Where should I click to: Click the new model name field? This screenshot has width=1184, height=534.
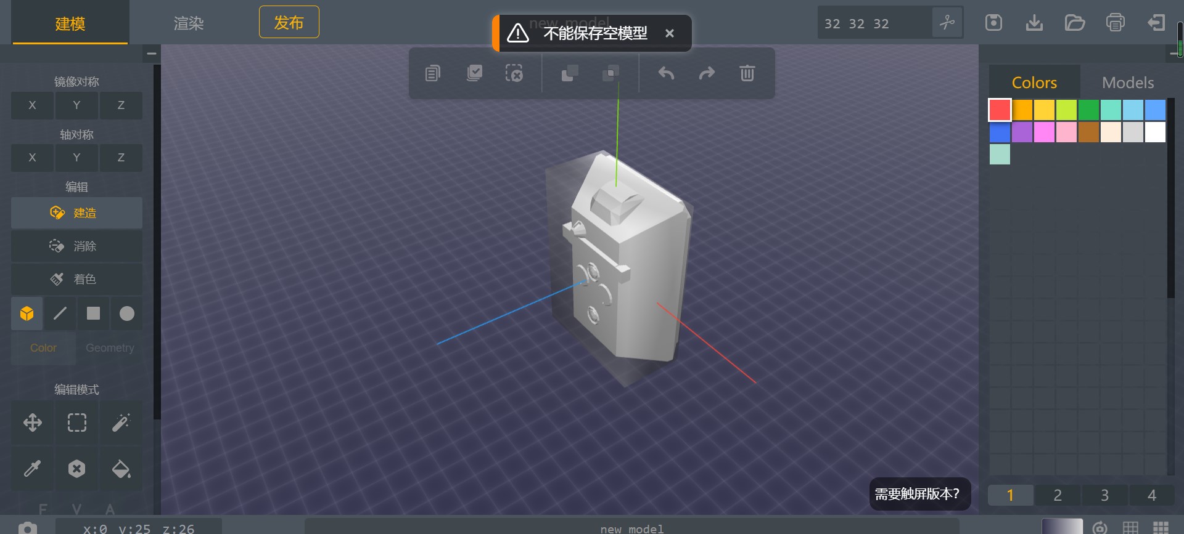tap(632, 527)
